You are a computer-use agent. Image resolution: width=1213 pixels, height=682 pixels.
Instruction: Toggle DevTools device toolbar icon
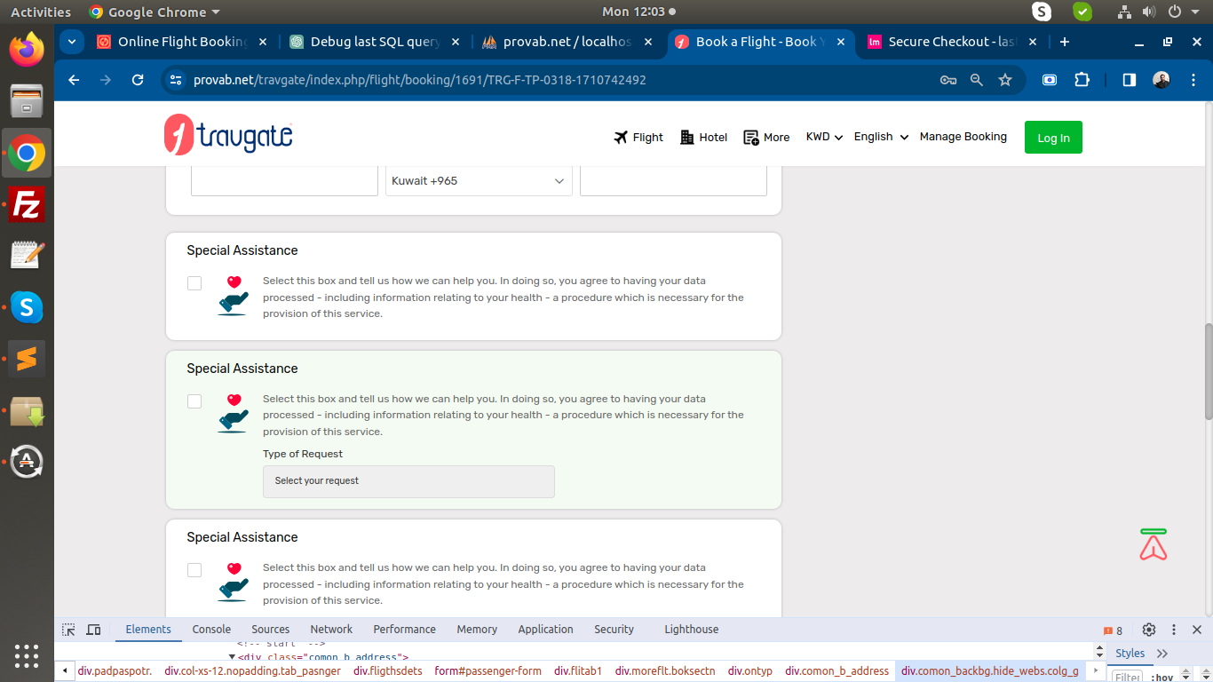93,630
